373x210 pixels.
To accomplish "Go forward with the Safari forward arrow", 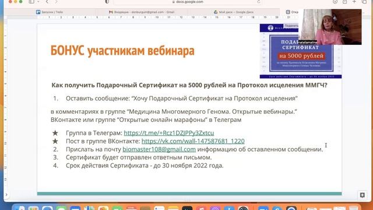I will 57,2.
